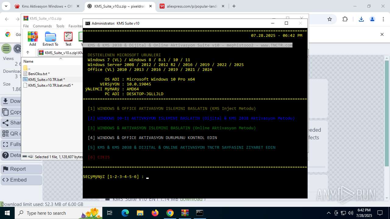The image size is (390, 219).
Task: Close the aliexpress tab
Action: (x=223, y=6)
